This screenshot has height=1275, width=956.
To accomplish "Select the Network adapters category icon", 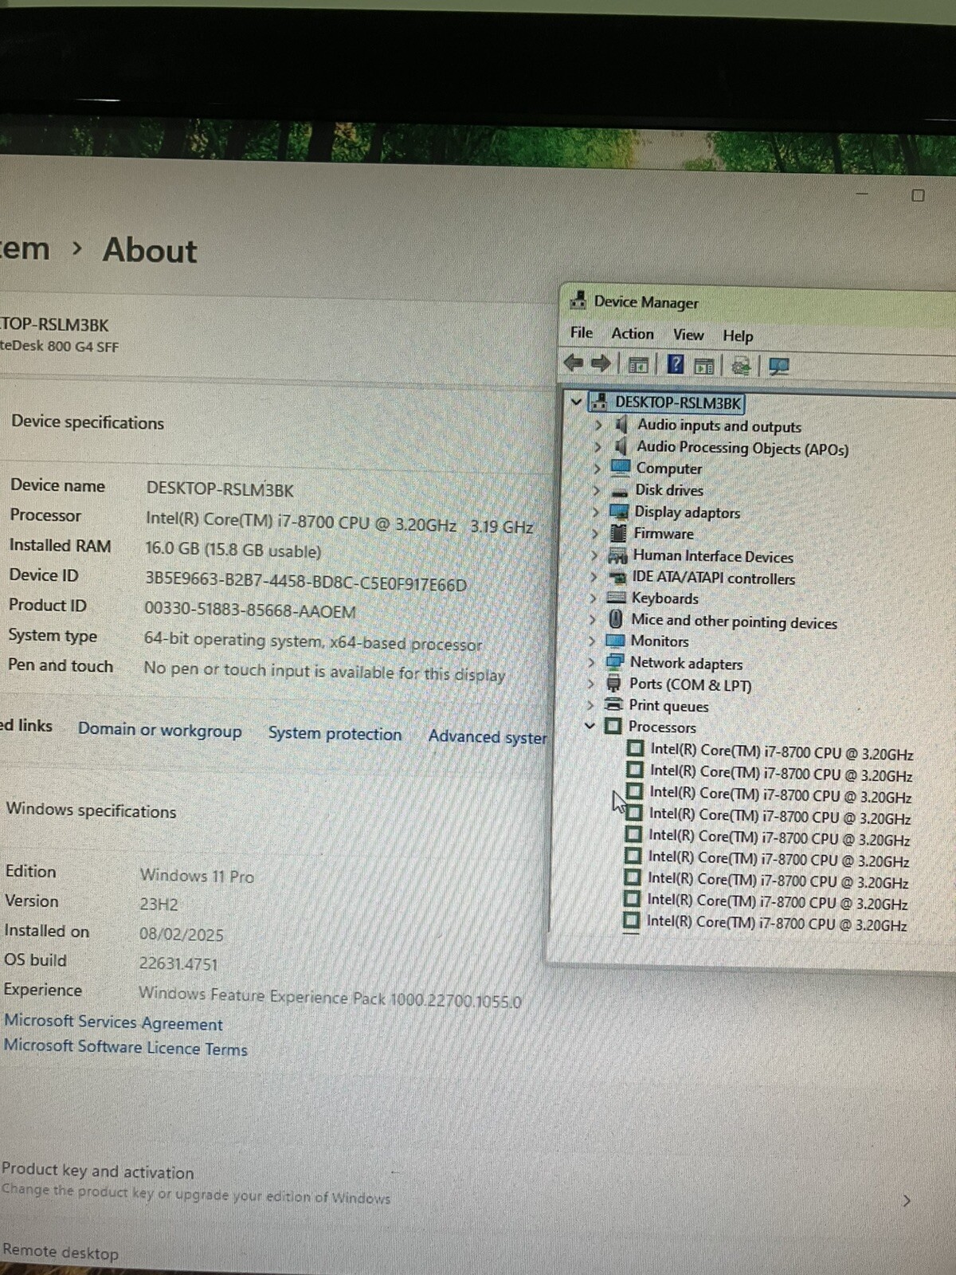I will coord(615,661).
